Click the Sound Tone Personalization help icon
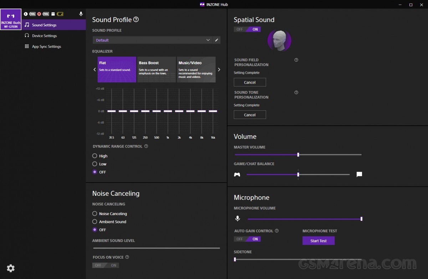The width and height of the screenshot is (428, 279). (x=296, y=93)
